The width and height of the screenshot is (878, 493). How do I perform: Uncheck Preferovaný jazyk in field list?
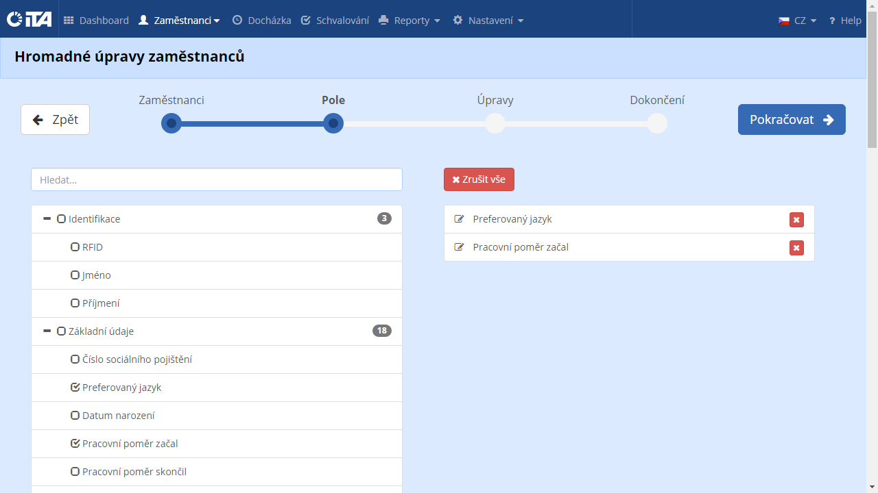[x=75, y=388]
